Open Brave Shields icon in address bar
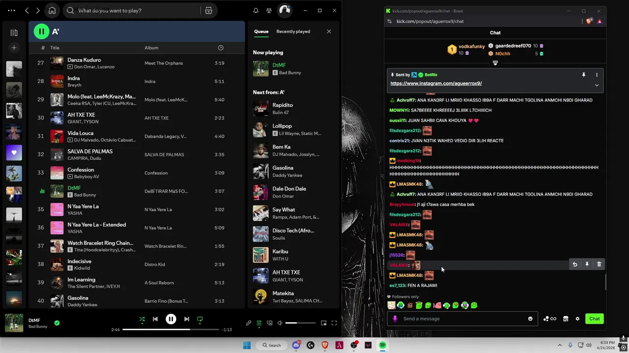The height and width of the screenshot is (353, 629). tap(590, 21)
